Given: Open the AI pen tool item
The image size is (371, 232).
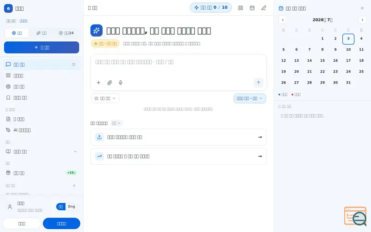Looking at the screenshot, I should pos(42,130).
